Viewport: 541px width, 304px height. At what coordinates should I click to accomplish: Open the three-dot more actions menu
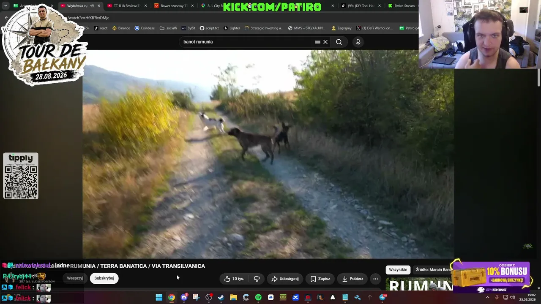click(x=375, y=279)
